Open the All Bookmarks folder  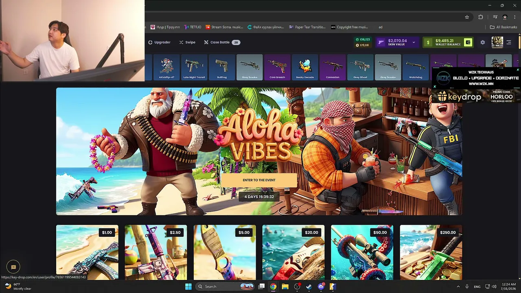pos(503,27)
